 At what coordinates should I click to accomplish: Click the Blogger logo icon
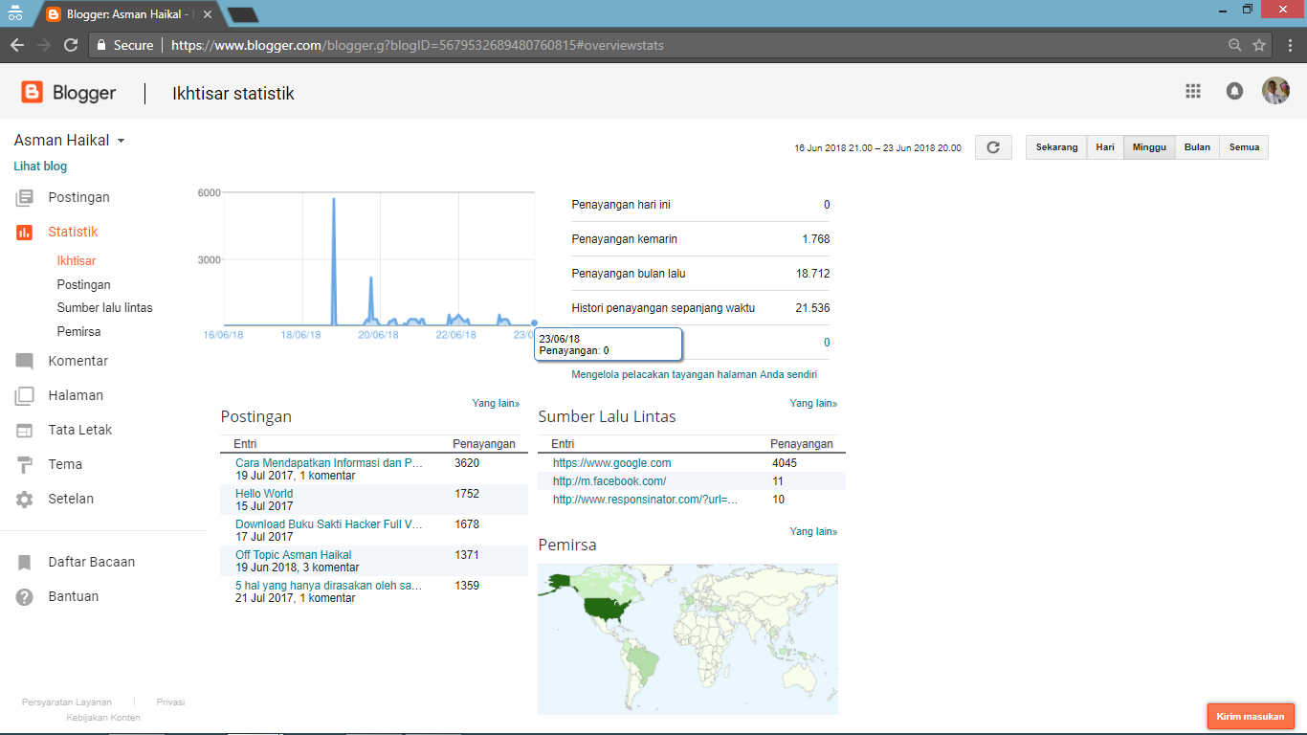tap(33, 93)
